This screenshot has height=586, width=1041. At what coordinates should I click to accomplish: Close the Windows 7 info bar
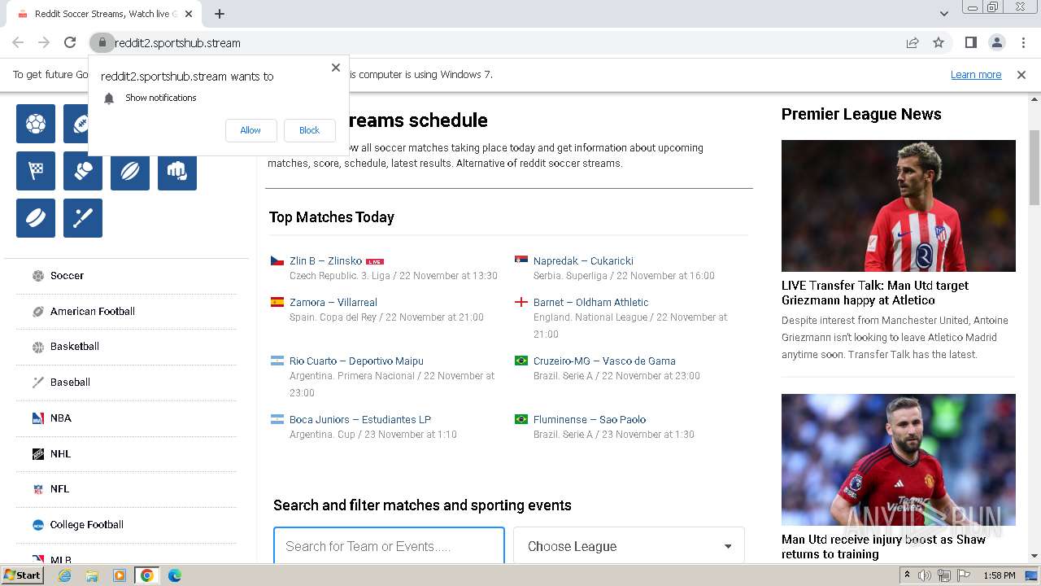coord(1021,75)
